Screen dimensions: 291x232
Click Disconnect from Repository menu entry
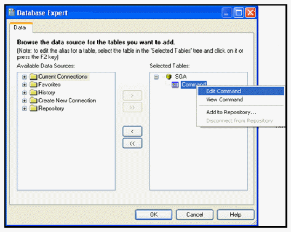[241, 121]
